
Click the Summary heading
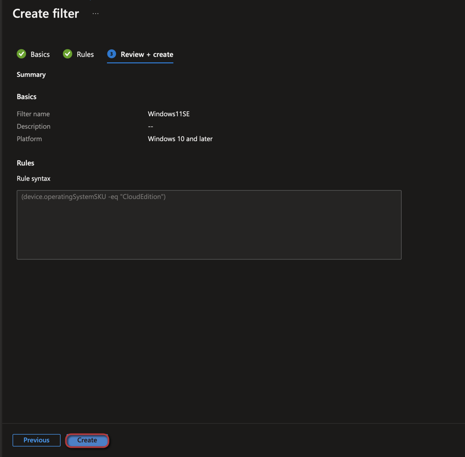pos(31,75)
